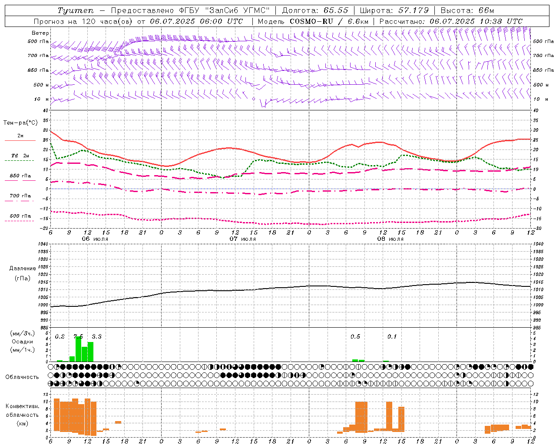
Task: Click the "Конвективн." convective cloud label
Action: click(22, 406)
